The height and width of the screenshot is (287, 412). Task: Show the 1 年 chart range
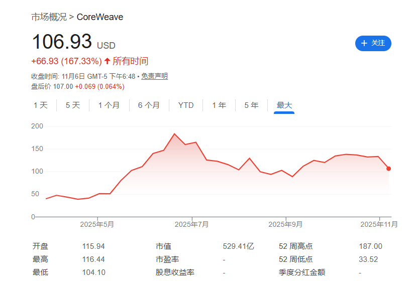click(219, 105)
